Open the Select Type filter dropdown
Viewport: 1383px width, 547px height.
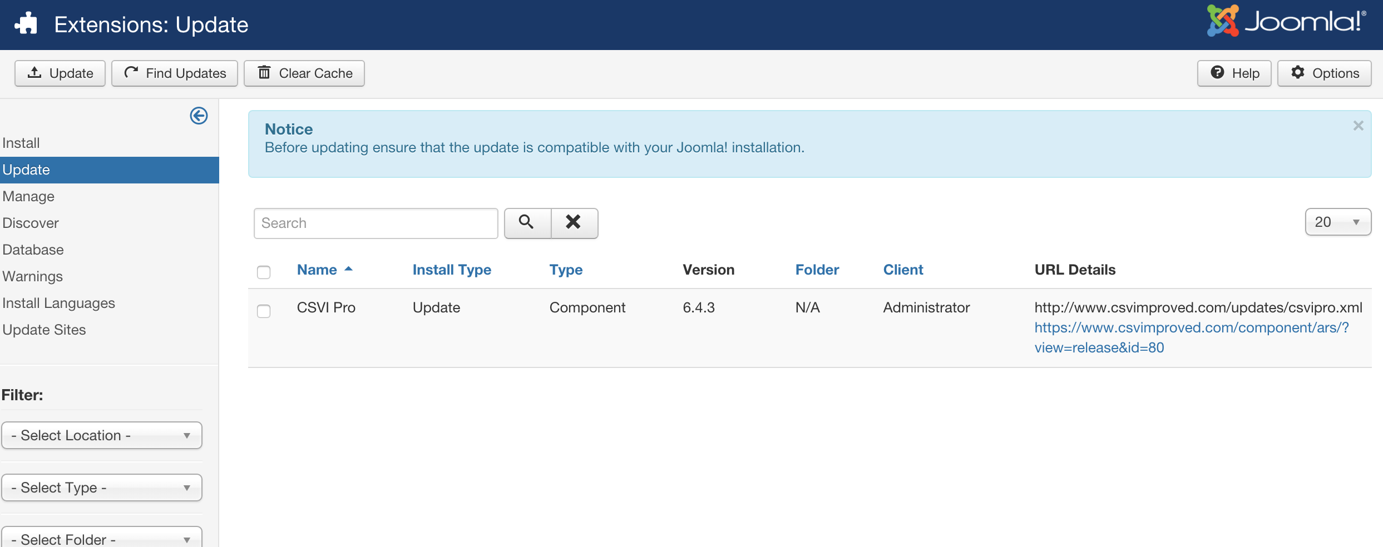102,488
